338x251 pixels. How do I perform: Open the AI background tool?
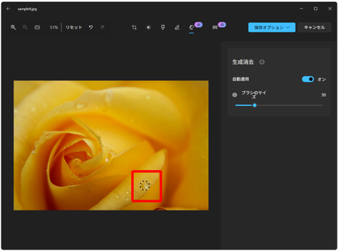(215, 28)
